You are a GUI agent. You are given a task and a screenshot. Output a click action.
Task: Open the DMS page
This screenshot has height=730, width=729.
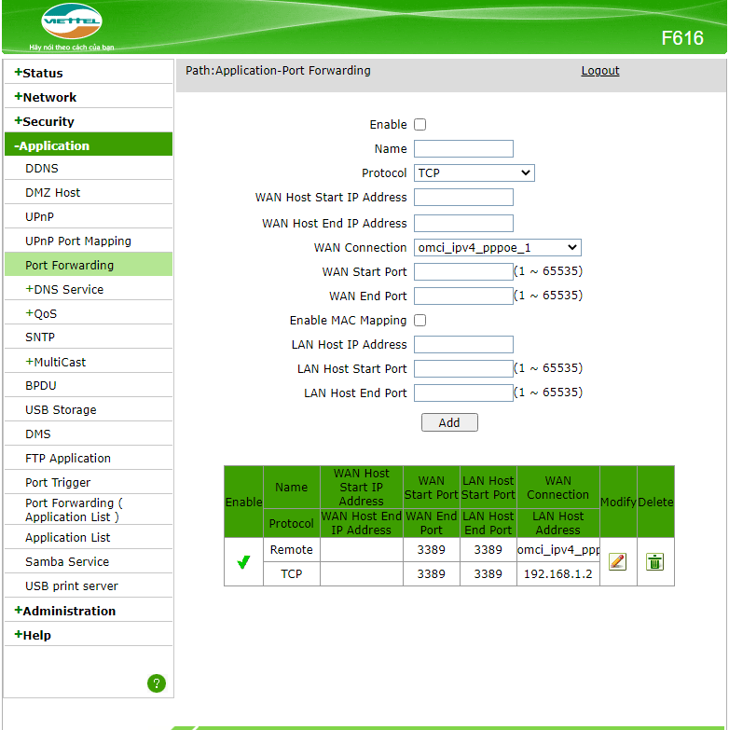pos(38,434)
